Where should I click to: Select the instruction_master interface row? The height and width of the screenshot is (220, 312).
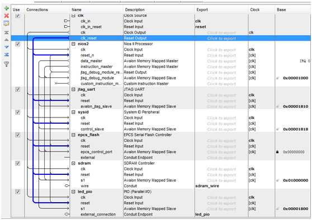(97, 67)
